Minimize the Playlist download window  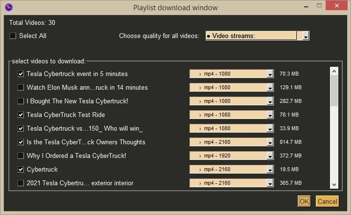[305, 7]
